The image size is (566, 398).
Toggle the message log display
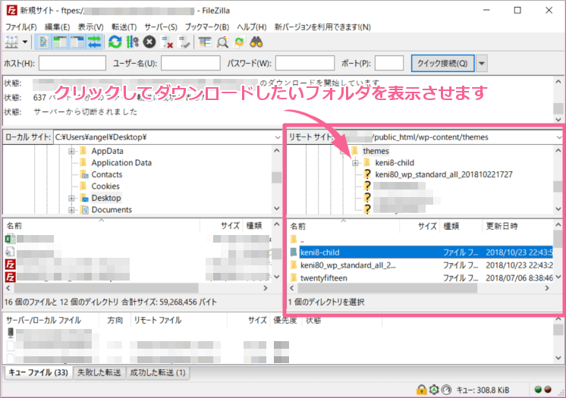[44, 42]
